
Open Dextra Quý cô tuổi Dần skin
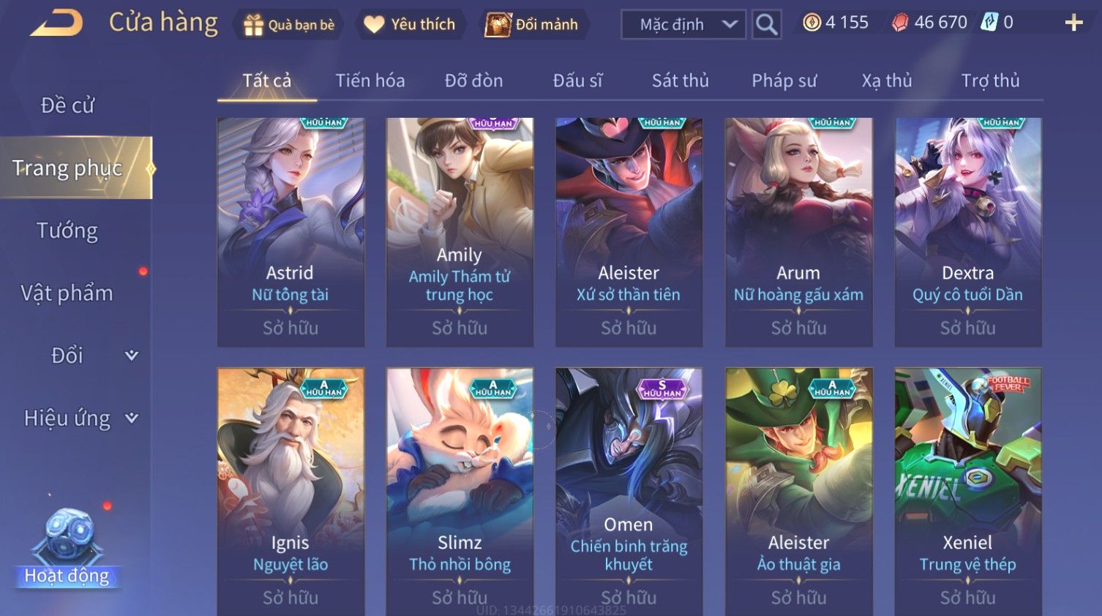pyautogui.click(x=968, y=232)
